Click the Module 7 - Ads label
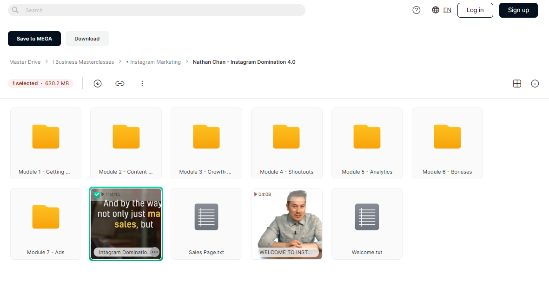 [46, 252]
